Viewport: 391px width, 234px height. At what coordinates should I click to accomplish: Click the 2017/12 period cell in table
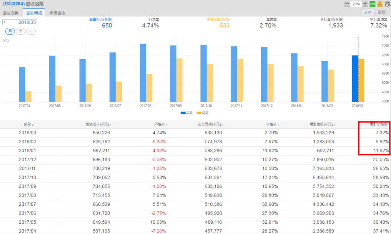click(x=27, y=160)
